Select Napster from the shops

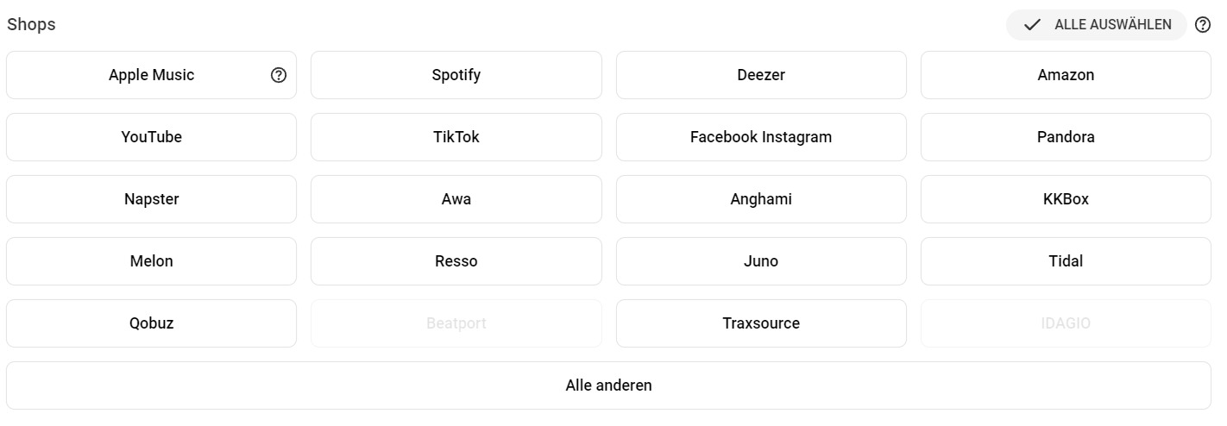(151, 199)
